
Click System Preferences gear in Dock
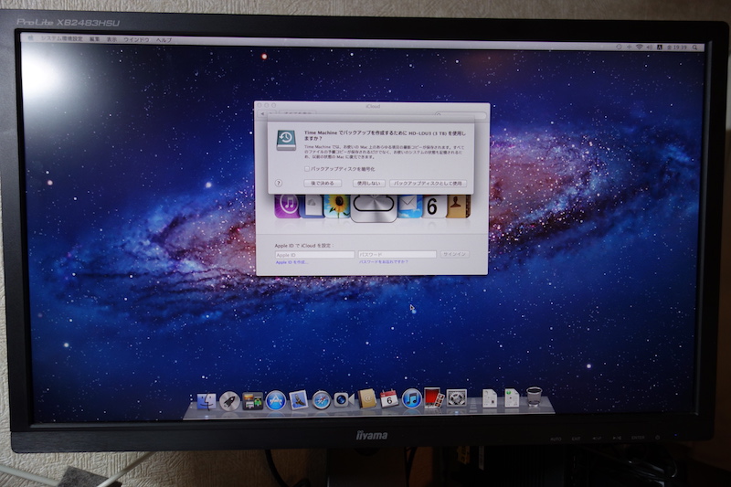tap(456, 398)
